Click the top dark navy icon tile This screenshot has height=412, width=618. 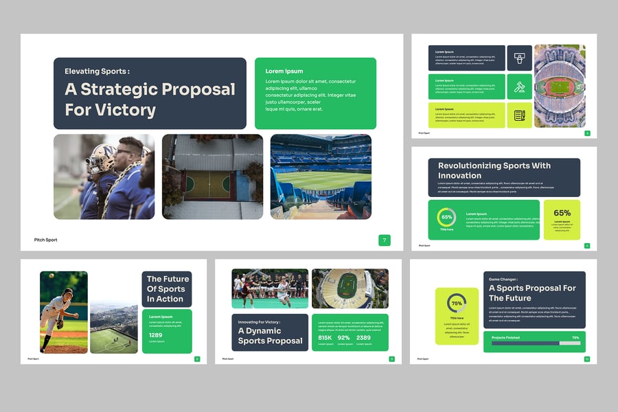pos(520,58)
